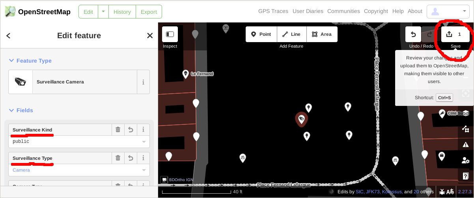This screenshot has width=474, height=198.
Task: Open Communities page
Action: 343,11
